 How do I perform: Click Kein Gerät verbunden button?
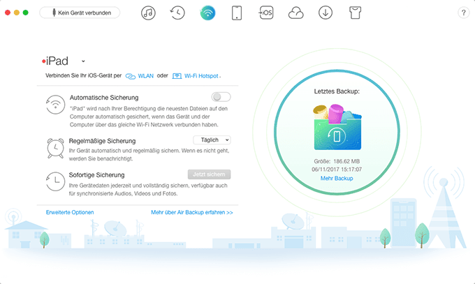click(x=80, y=13)
